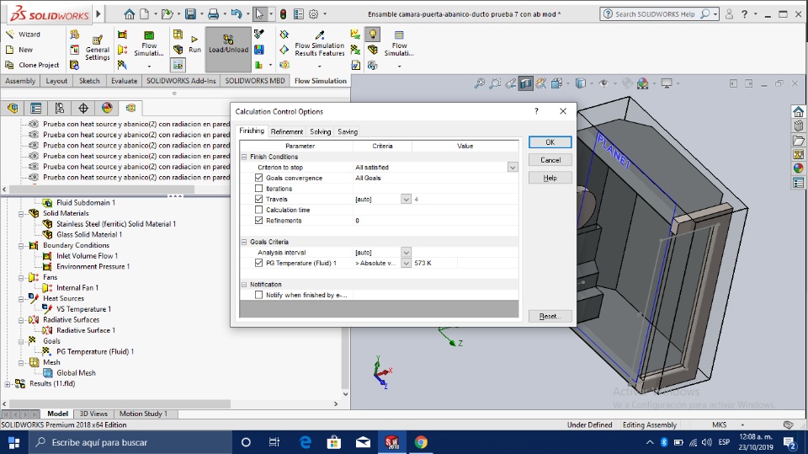808x454 pixels.
Task: Open Microsoft Edge from taskbar
Action: [305, 442]
